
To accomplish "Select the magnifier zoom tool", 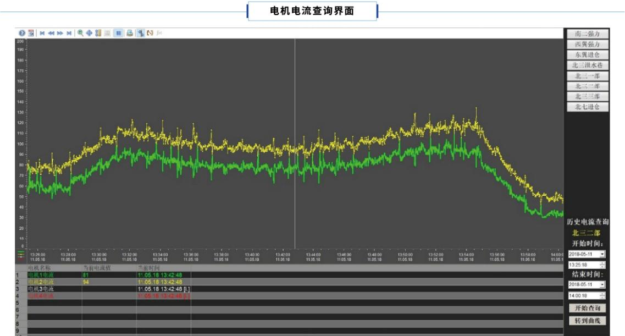I will click(x=81, y=34).
